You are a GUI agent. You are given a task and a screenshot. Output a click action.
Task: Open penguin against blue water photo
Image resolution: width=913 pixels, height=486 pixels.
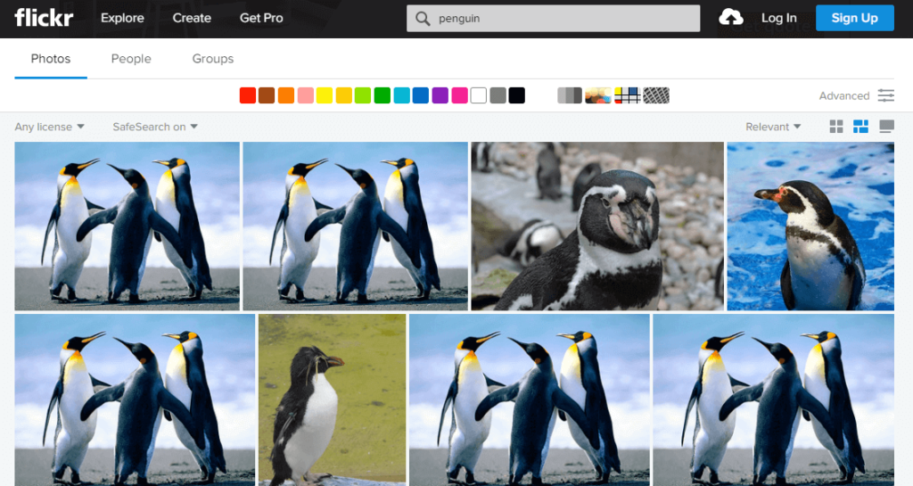[810, 226]
